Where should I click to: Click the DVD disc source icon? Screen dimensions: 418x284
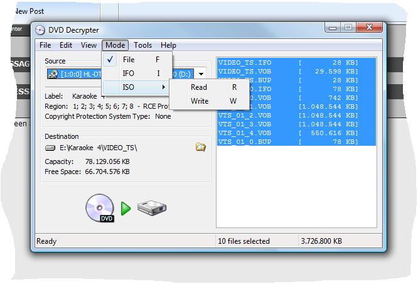pos(100,208)
